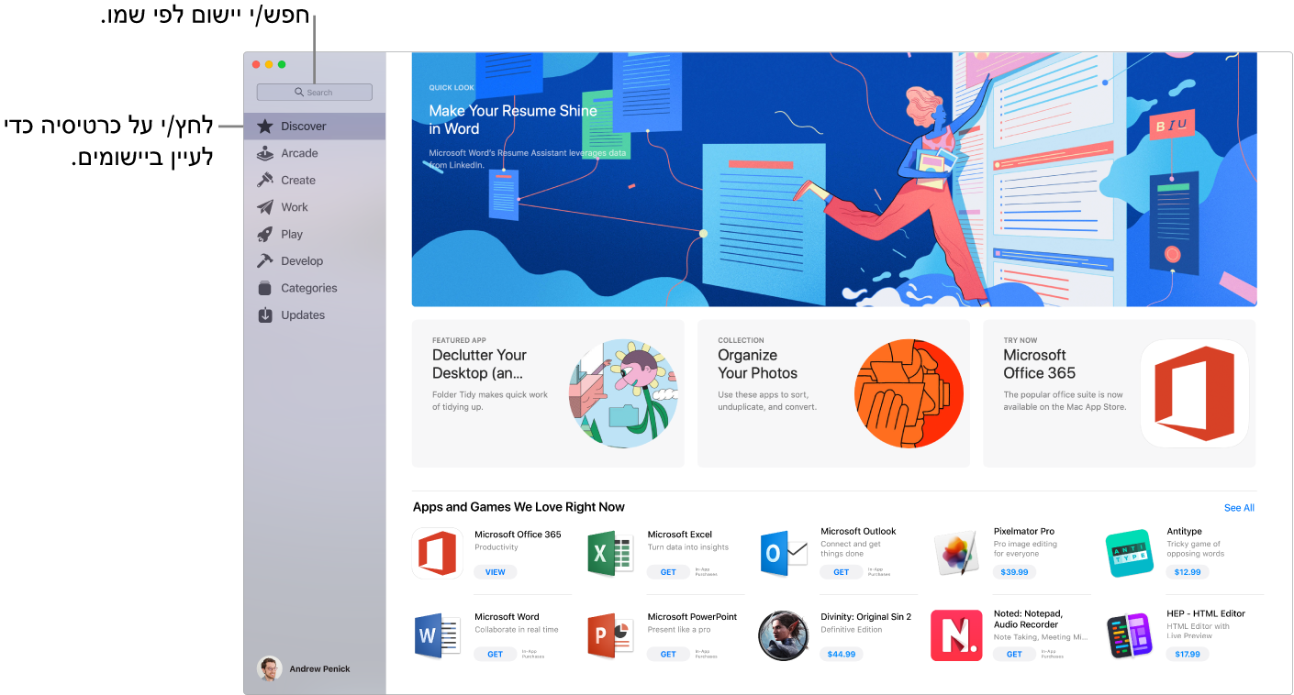Click the Microsoft Excel app title
The height and width of the screenshot is (695, 1294).
pos(680,535)
